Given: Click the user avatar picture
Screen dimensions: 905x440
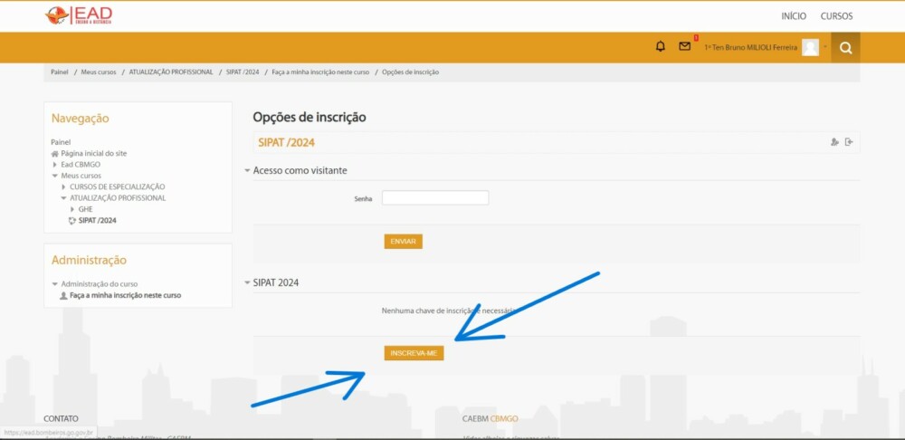Looking at the screenshot, I should 810,48.
